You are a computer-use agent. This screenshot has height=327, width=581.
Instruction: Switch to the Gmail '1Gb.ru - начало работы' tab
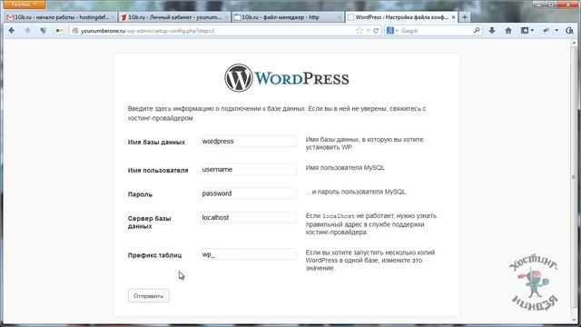[x=61, y=17]
